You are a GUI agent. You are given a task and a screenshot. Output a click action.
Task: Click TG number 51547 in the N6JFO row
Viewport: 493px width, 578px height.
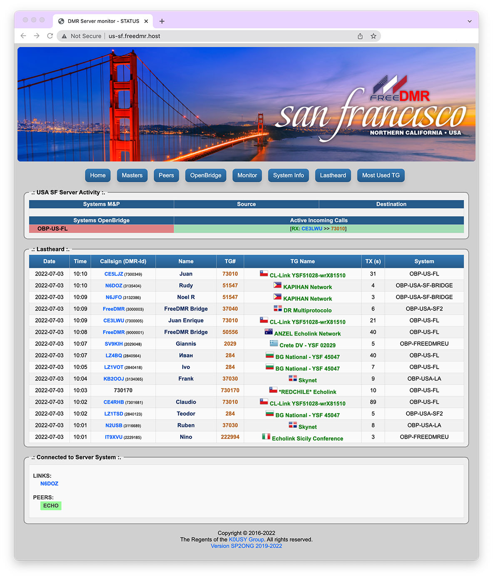pos(230,297)
